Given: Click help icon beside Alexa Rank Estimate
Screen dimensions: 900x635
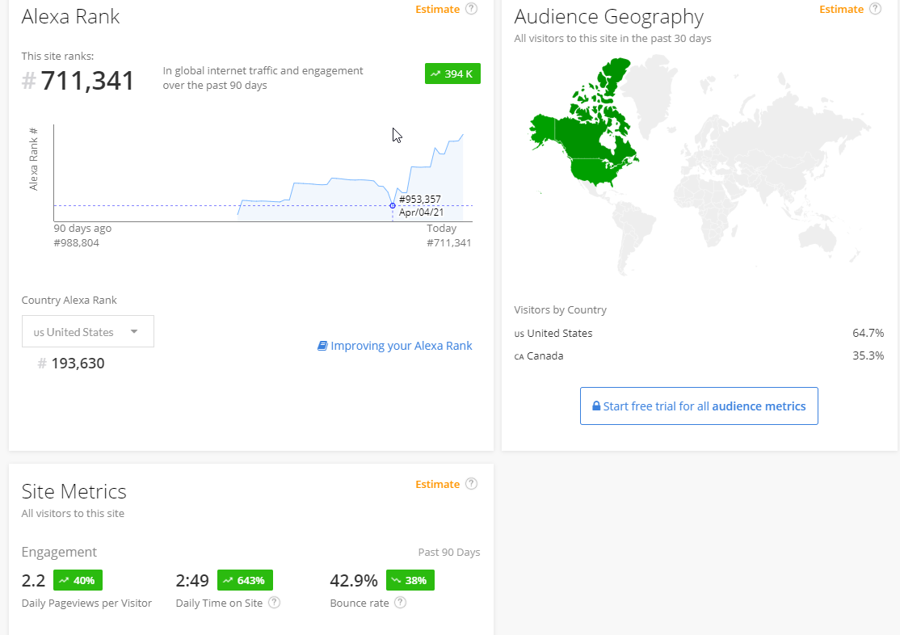Looking at the screenshot, I should pyautogui.click(x=472, y=9).
